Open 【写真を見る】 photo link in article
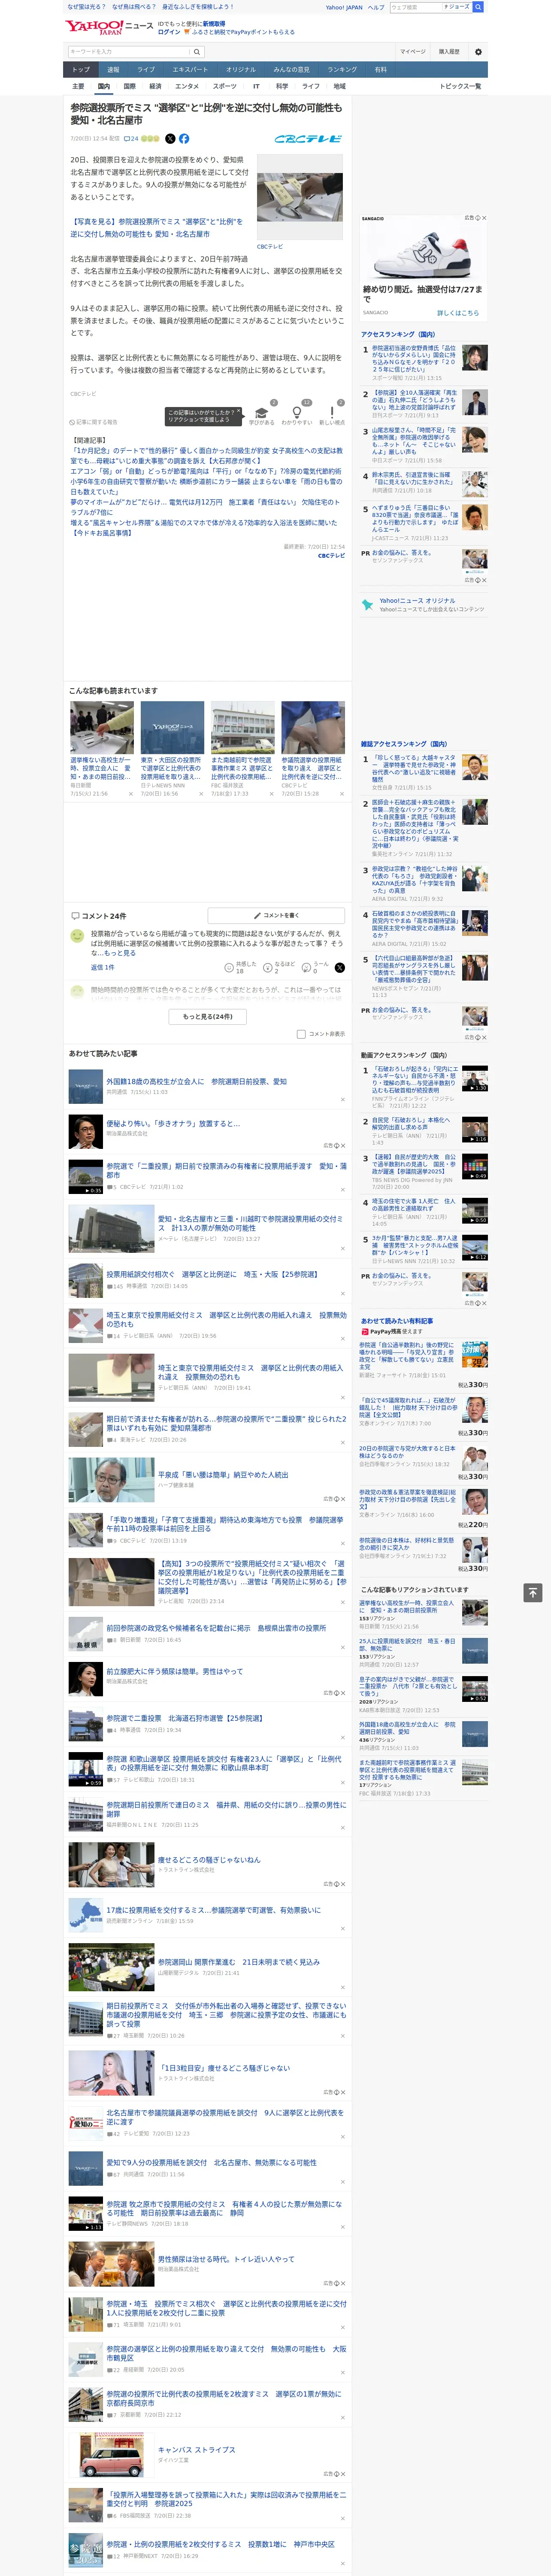The image size is (551, 2576). pos(156,227)
